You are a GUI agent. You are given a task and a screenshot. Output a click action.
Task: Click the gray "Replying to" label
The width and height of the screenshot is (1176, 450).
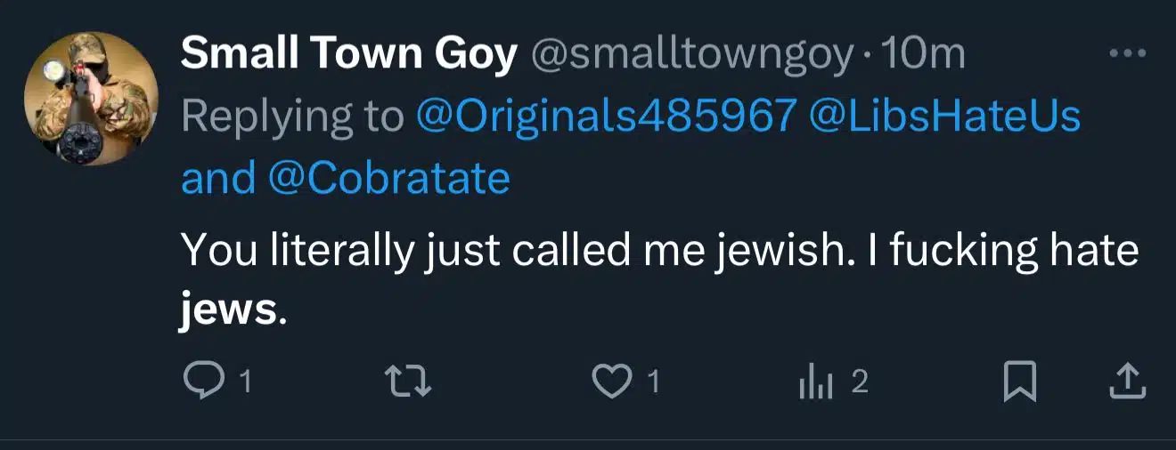tap(292, 117)
